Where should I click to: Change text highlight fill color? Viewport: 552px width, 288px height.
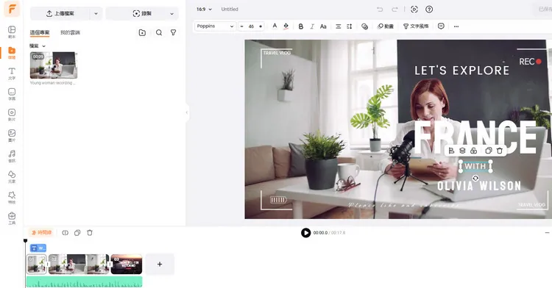coord(286,26)
